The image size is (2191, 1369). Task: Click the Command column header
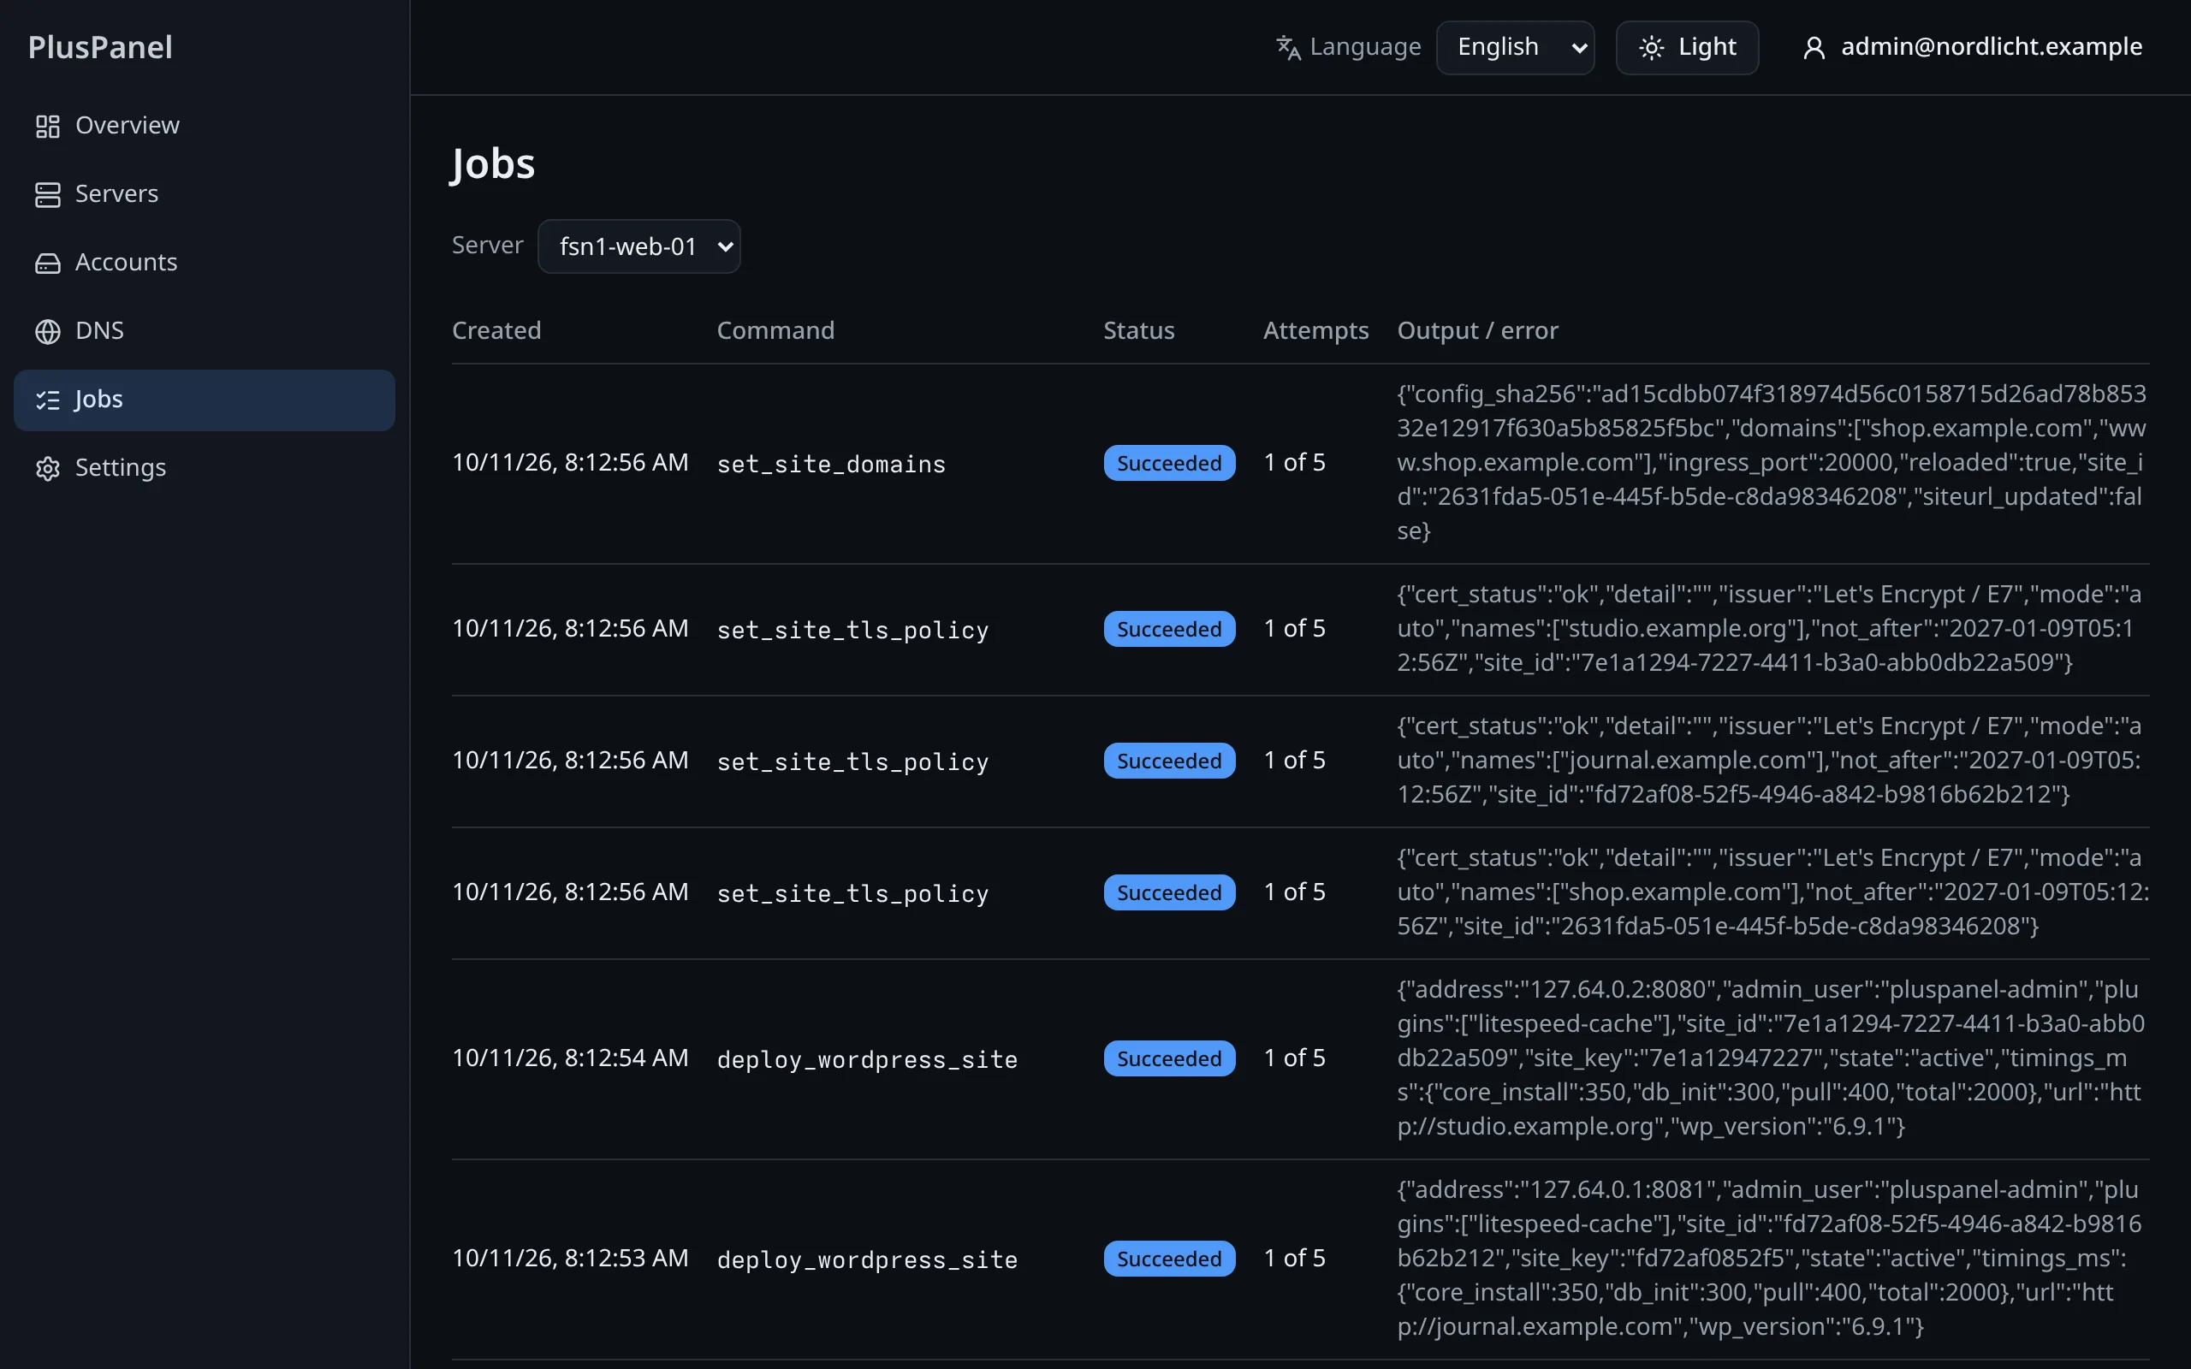click(776, 330)
